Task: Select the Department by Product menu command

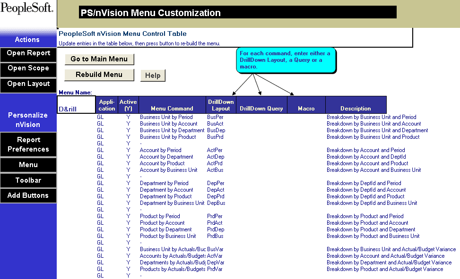Action: 165,196
